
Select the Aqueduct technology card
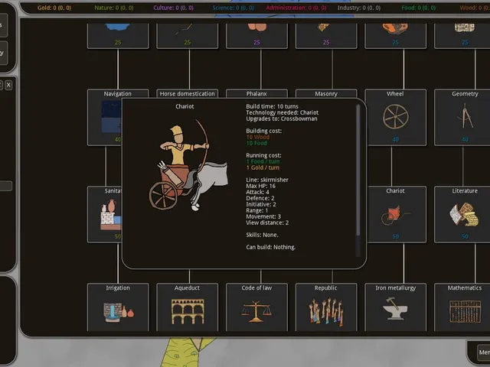pyautogui.click(x=187, y=307)
